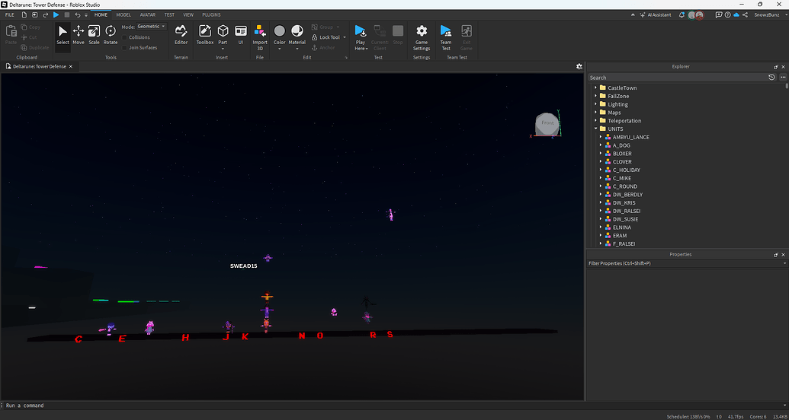This screenshot has width=789, height=420.
Task: Pick the Rotate tool
Action: 111,35
